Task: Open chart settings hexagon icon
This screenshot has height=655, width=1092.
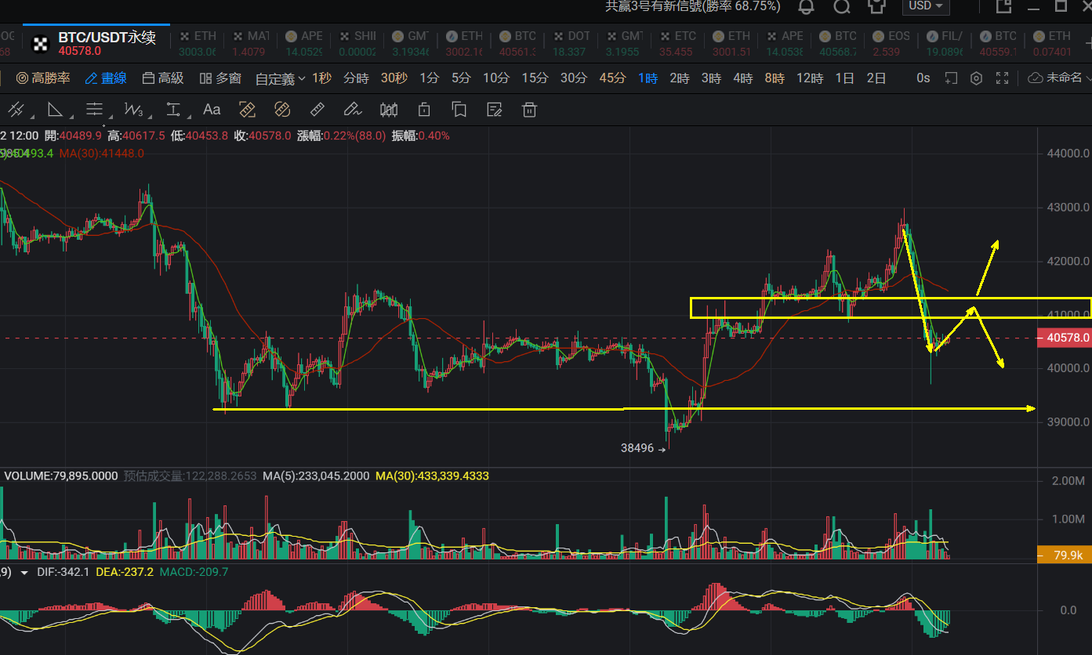Action: coord(977,78)
